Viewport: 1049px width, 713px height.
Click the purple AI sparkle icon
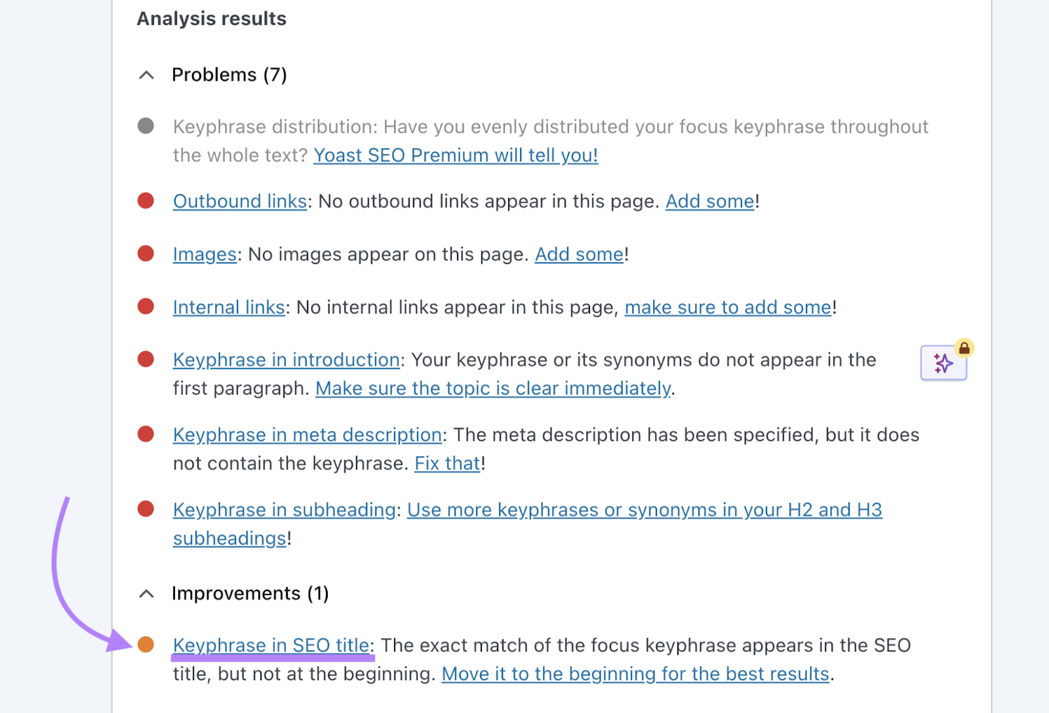click(943, 363)
